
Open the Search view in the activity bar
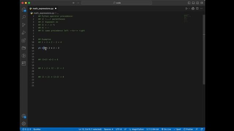(x=24, y=17)
